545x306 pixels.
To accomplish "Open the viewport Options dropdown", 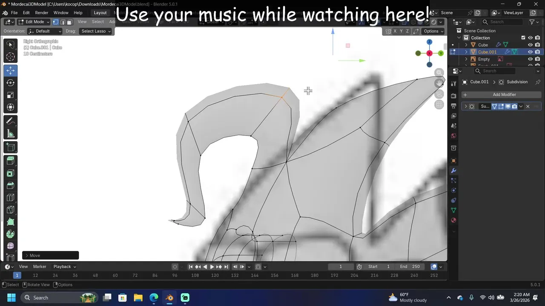I will point(433,31).
